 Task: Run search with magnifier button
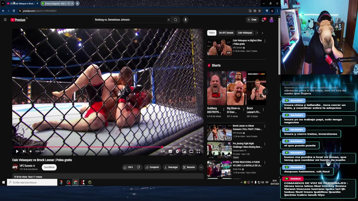tap(176, 20)
